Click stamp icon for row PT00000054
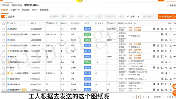Viewport: 176px width, 99px height. point(158,51)
